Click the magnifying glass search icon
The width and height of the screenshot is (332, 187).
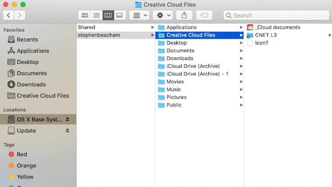[x=229, y=15]
